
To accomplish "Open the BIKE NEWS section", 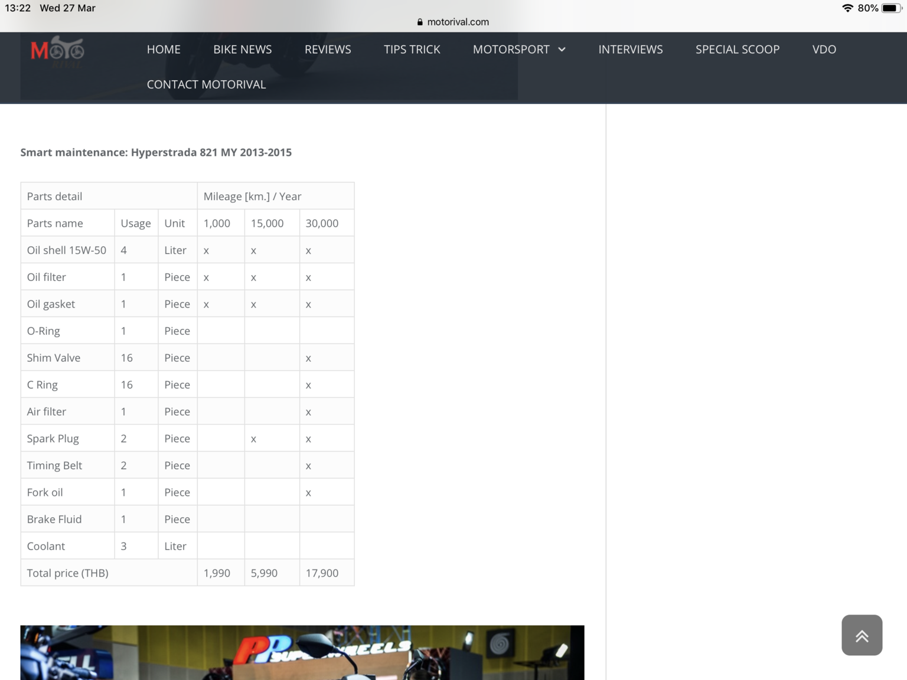I will (243, 50).
